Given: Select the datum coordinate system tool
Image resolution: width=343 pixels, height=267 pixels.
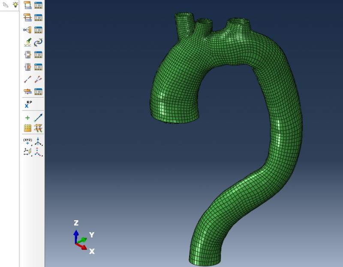Looking at the screenshot, I should pyautogui.click(x=38, y=152).
